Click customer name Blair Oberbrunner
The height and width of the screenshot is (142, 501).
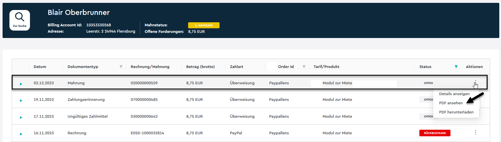click(x=79, y=12)
